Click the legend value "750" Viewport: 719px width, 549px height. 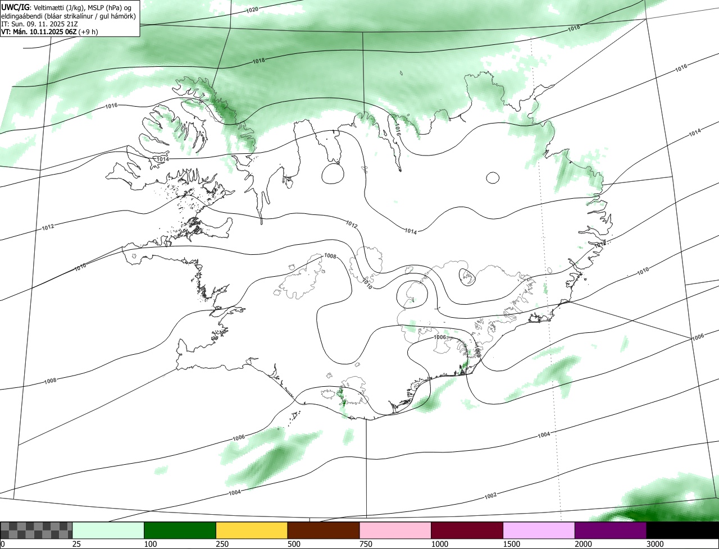(x=366, y=544)
